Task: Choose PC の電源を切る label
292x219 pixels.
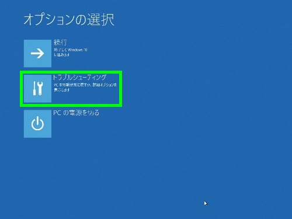Action: [x=76, y=113]
